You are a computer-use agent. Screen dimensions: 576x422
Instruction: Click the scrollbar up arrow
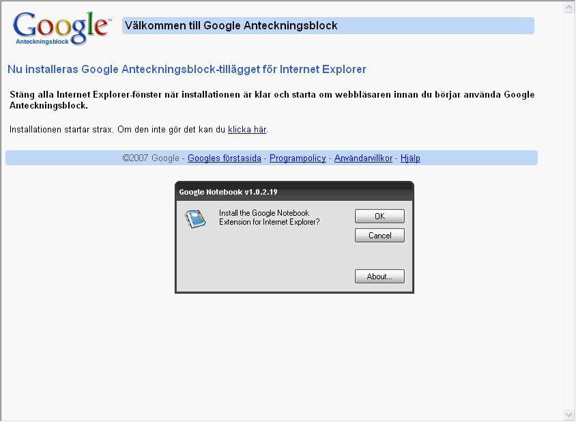click(x=569, y=8)
